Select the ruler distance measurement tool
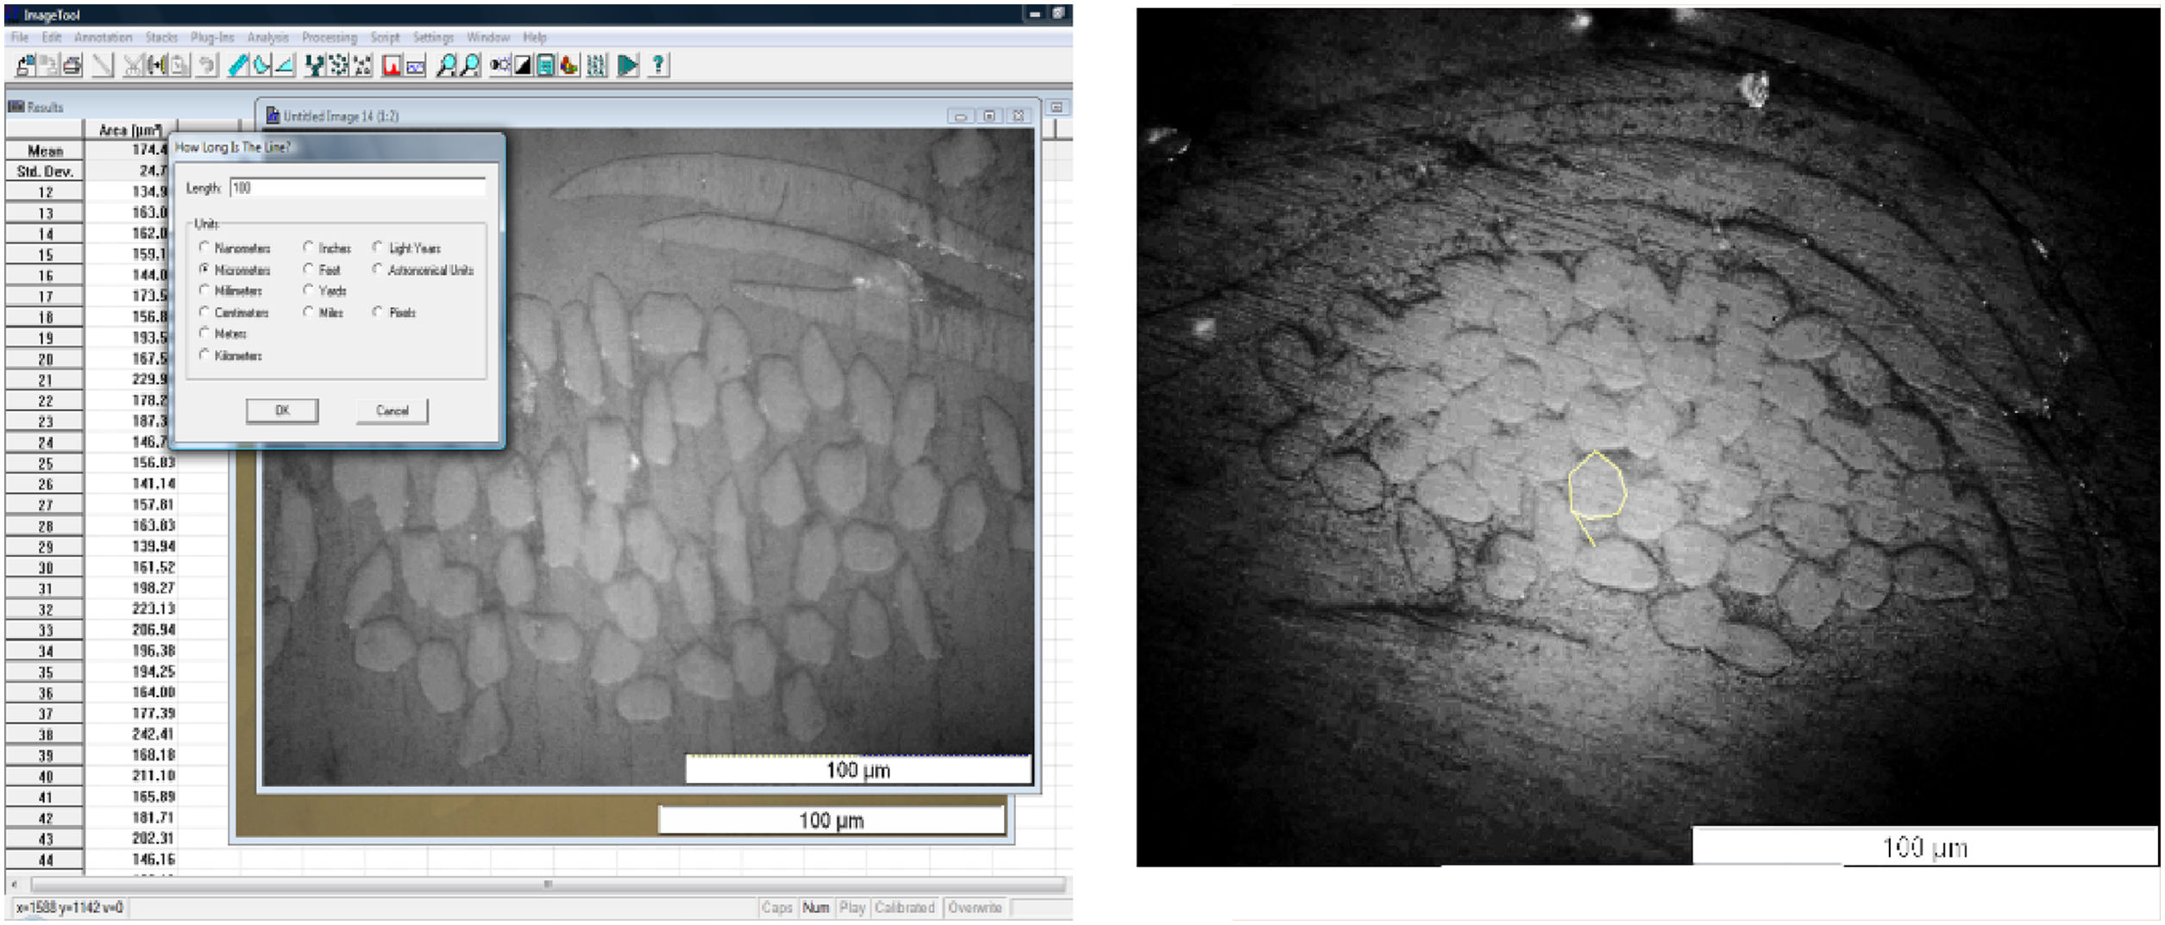Viewport: 2165px width, 925px height. coord(238,66)
